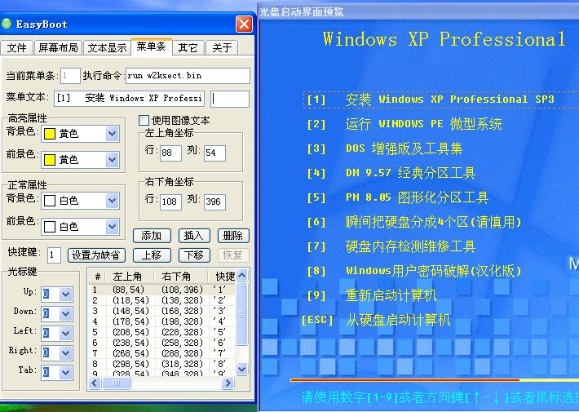Image resolution: width=579 pixels, height=412 pixels.
Task: Click the 添加 button
Action: click(152, 236)
